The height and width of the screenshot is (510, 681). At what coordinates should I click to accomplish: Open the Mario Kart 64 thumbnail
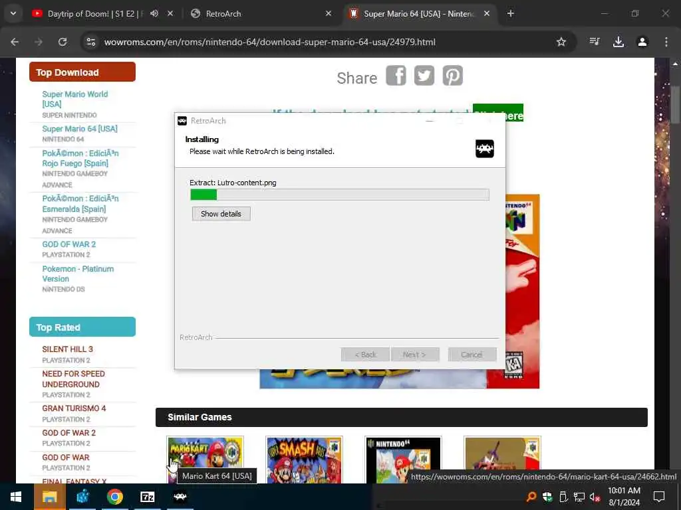pyautogui.click(x=205, y=460)
